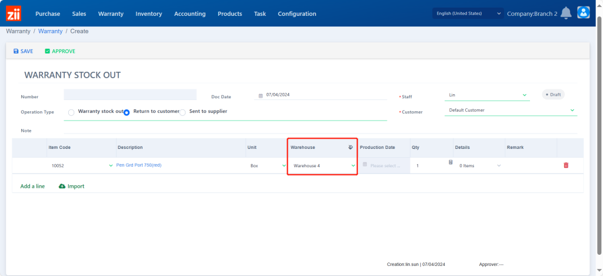Select Sent to supplier radio option

click(183, 112)
